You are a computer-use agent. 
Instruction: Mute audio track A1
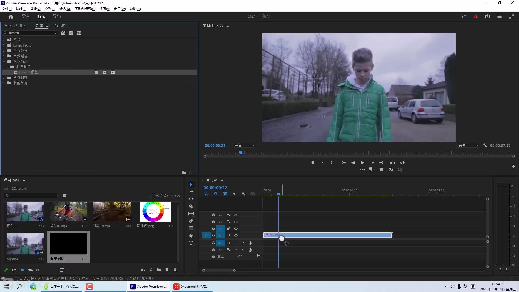(236, 243)
